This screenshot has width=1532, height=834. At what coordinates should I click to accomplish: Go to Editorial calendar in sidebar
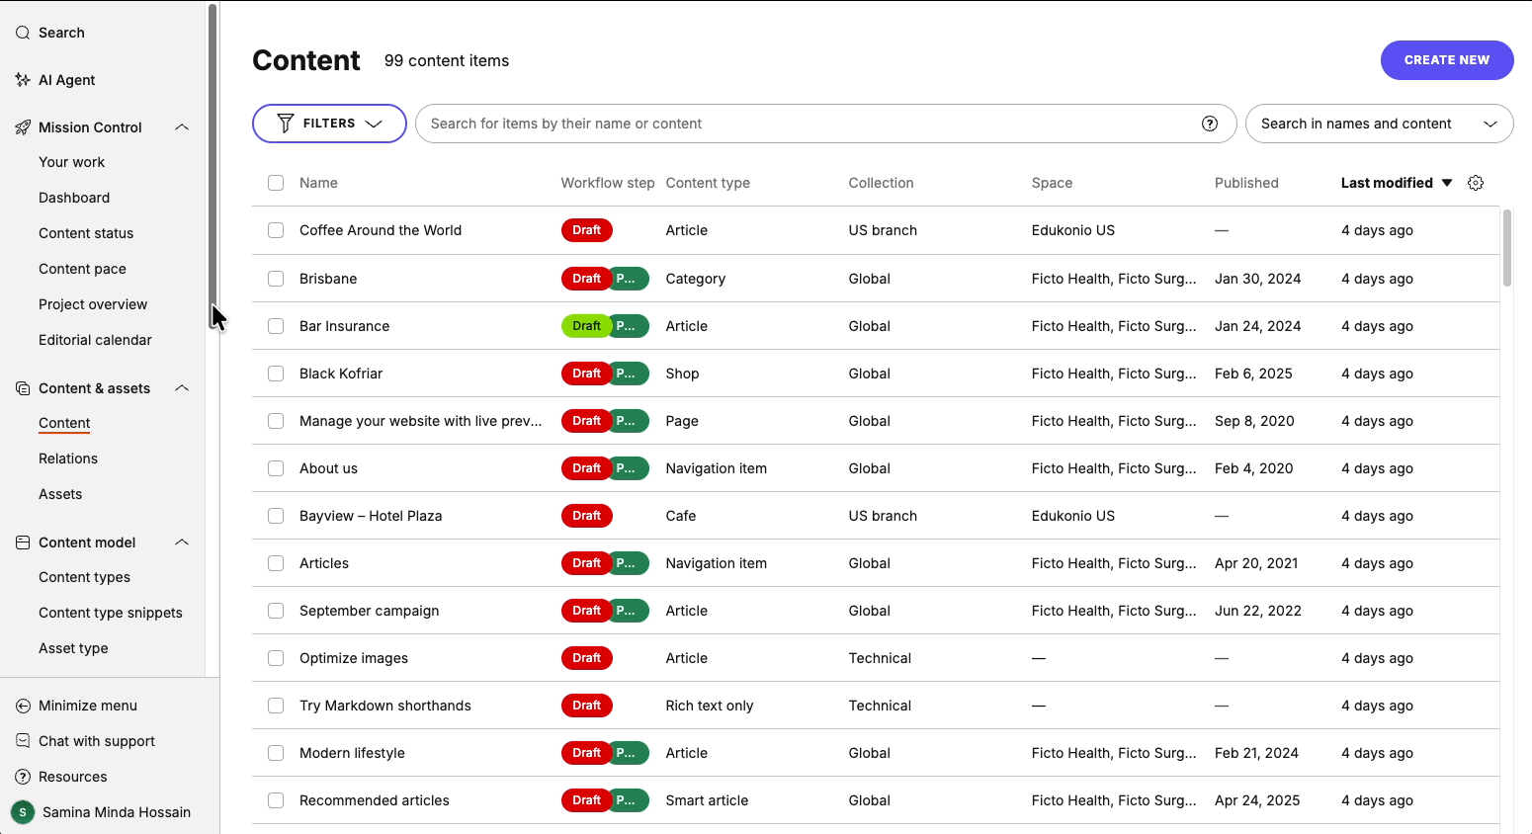(x=95, y=340)
